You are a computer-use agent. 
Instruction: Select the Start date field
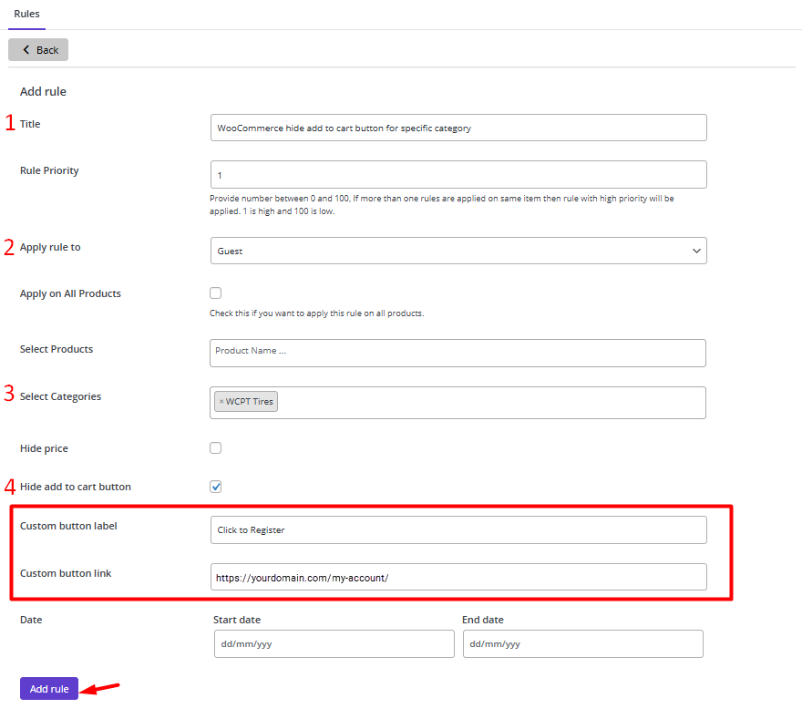point(334,644)
